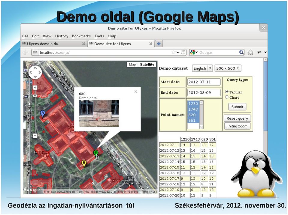Close the 'Ulyxes demo oldal' tab
288x215 pixels.
(x=83, y=44)
